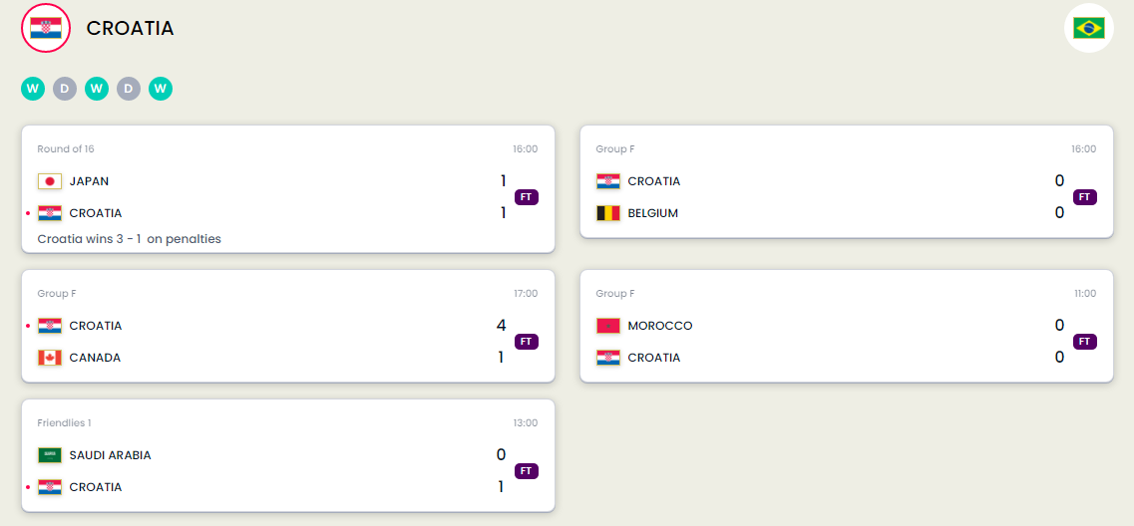This screenshot has height=526, width=1134.
Task: Click SAUDI ARABIA team name
Action: (110, 455)
